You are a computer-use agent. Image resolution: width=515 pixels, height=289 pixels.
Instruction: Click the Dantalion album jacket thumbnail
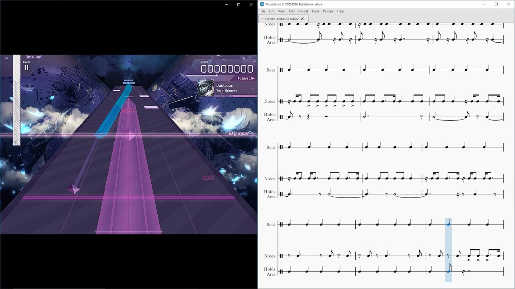click(x=206, y=88)
